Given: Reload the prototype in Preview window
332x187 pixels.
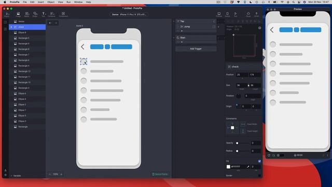Looking at the screenshot, I should pos(269,155).
